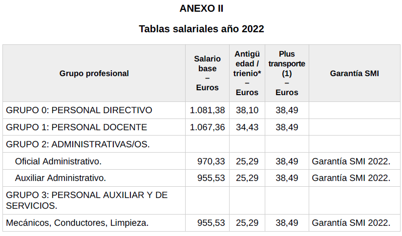Click the Tablas salariales año 2022 title

coord(201,29)
